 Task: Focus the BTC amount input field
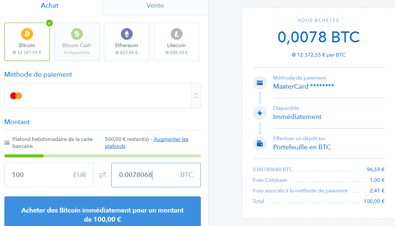[156, 175]
